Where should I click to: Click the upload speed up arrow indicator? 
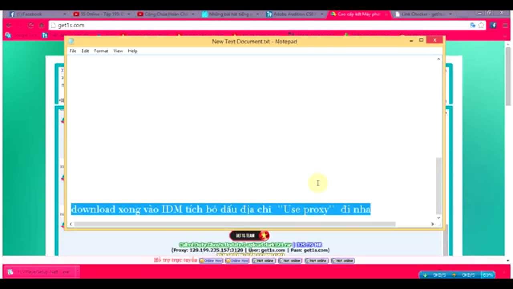pyautogui.click(x=454, y=275)
